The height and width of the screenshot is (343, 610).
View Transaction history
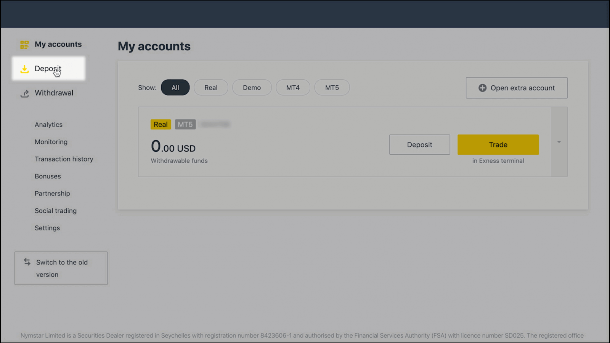64,159
